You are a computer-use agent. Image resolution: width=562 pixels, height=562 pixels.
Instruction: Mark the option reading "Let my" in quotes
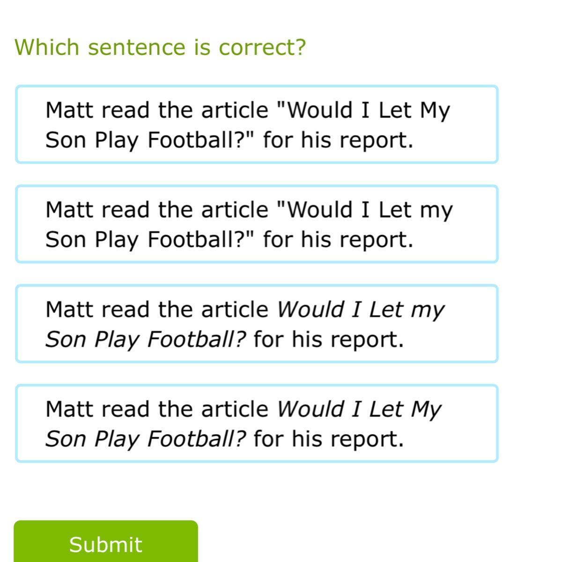(257, 224)
